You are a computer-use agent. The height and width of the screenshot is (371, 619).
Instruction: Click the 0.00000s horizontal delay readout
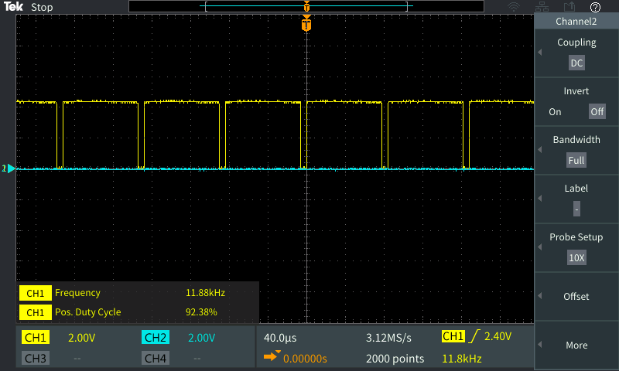[305, 359]
